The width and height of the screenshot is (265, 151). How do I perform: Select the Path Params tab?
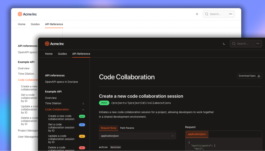[x=127, y=128]
